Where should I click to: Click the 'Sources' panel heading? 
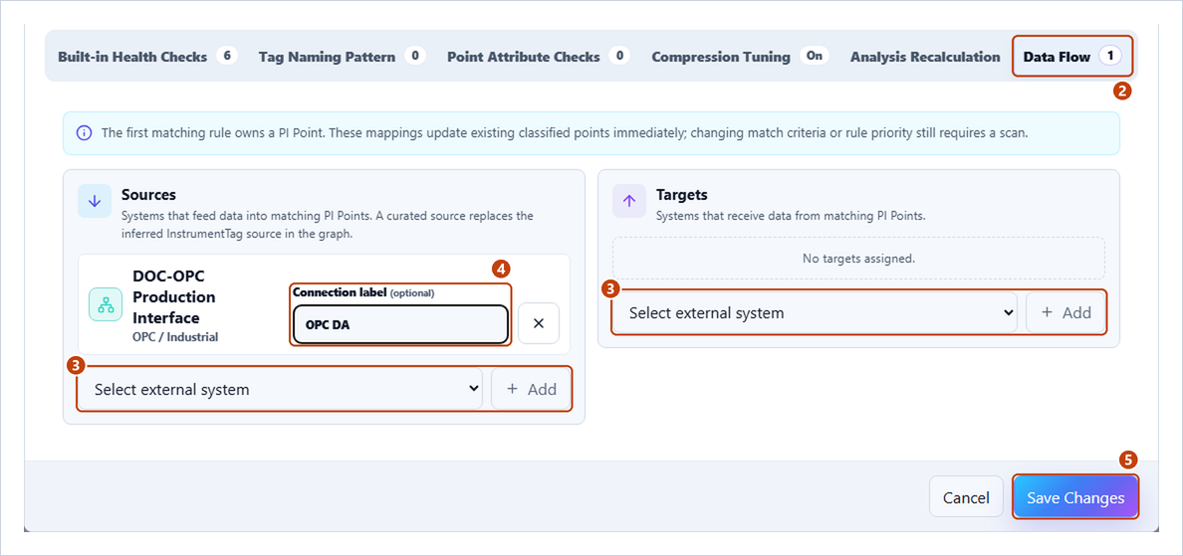click(x=148, y=194)
